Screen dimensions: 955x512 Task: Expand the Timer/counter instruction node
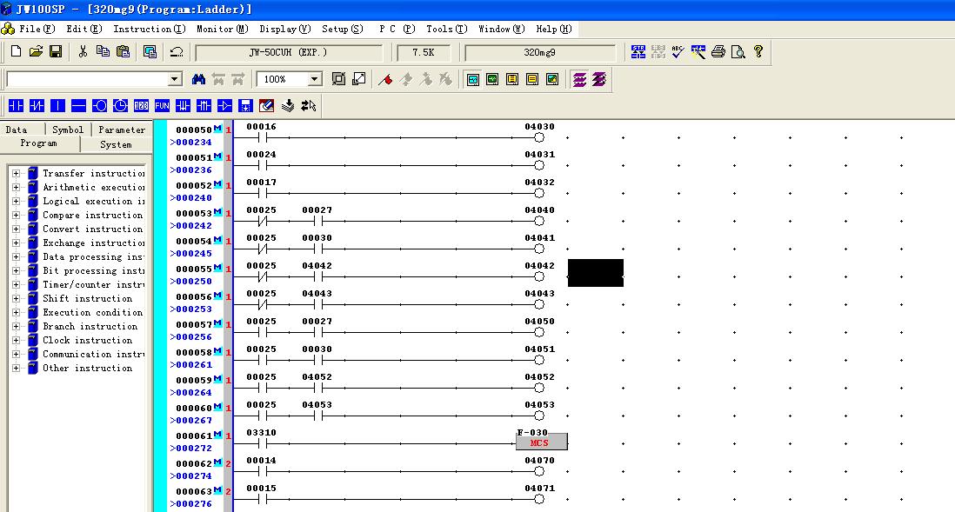[x=16, y=285]
